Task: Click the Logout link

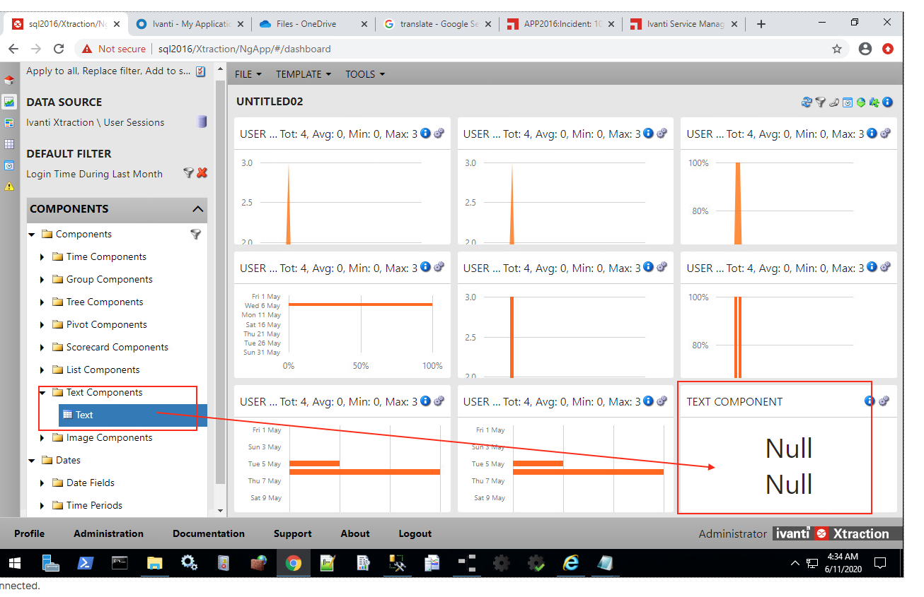Action: [x=415, y=533]
